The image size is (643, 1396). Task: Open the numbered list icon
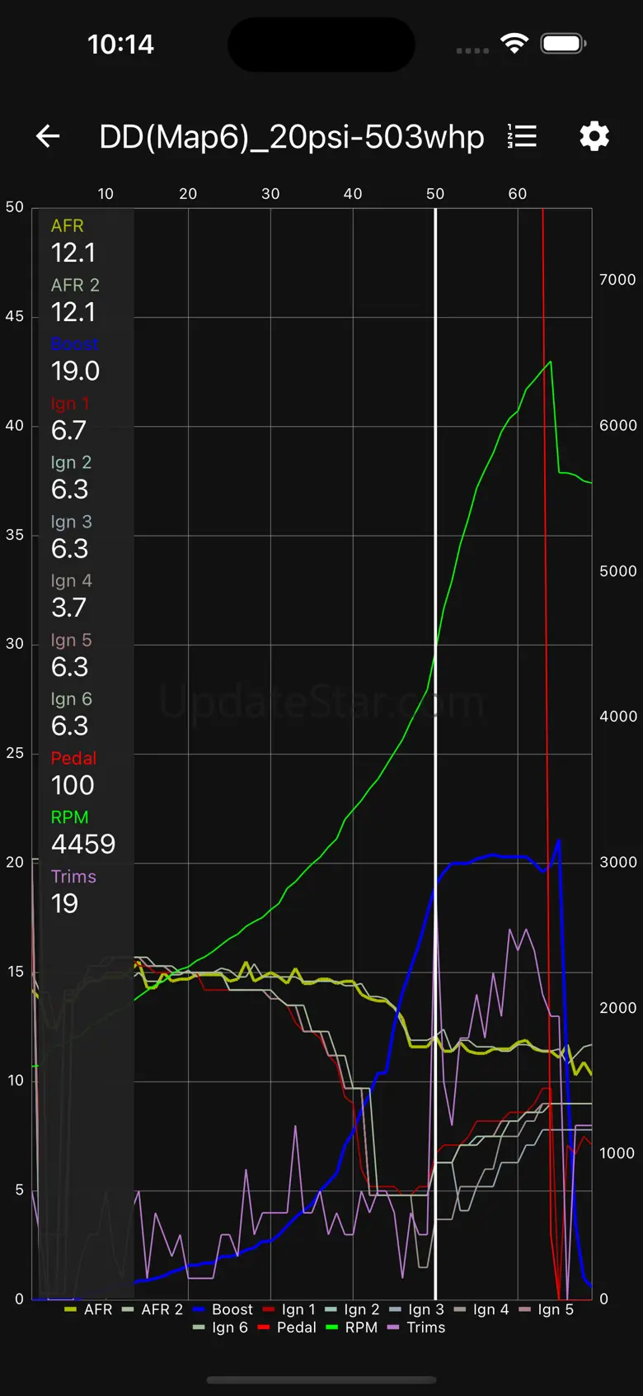[x=522, y=136]
